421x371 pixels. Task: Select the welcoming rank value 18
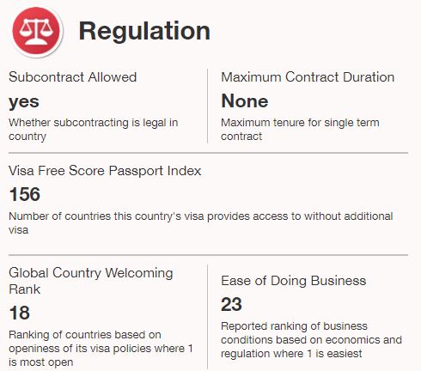click(20, 313)
